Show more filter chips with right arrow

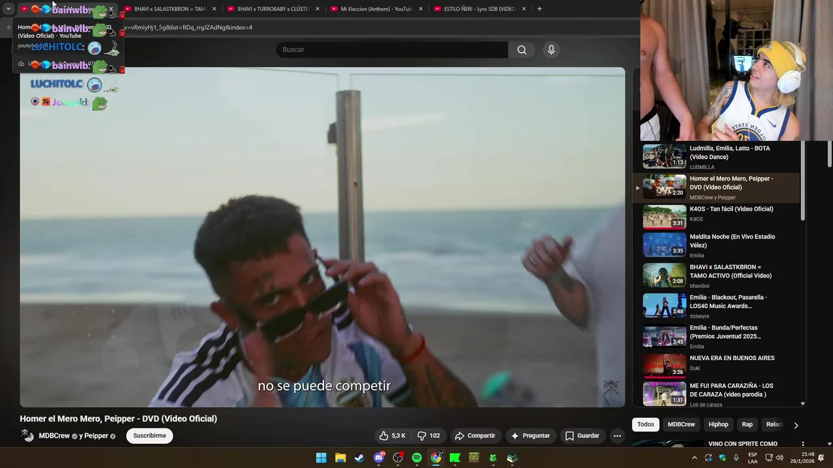coord(795,425)
